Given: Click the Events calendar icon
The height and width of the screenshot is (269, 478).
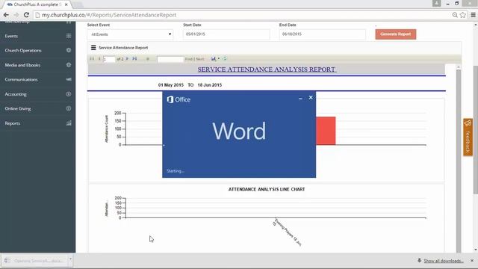Looking at the screenshot, I should pyautogui.click(x=69, y=36).
